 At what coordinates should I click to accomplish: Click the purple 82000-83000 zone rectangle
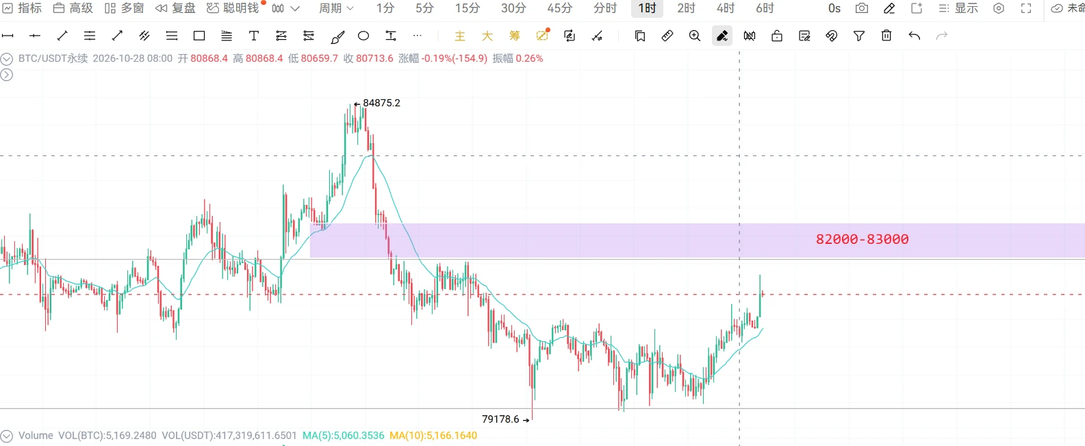pos(698,240)
